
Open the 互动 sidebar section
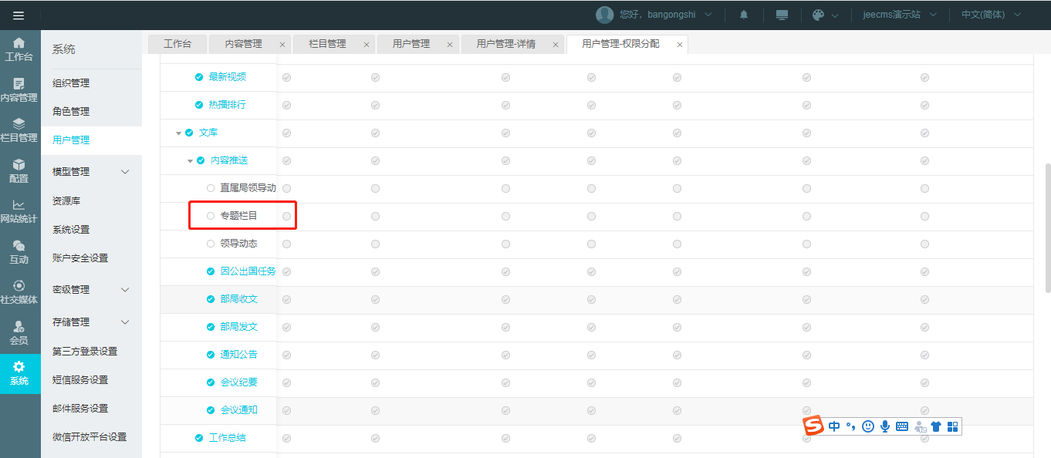click(19, 251)
